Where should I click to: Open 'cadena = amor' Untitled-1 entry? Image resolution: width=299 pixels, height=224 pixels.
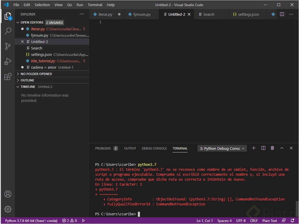52,67
